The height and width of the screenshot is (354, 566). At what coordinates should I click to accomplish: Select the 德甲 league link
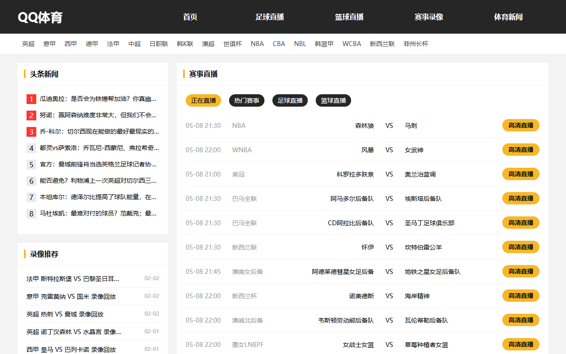[92, 44]
